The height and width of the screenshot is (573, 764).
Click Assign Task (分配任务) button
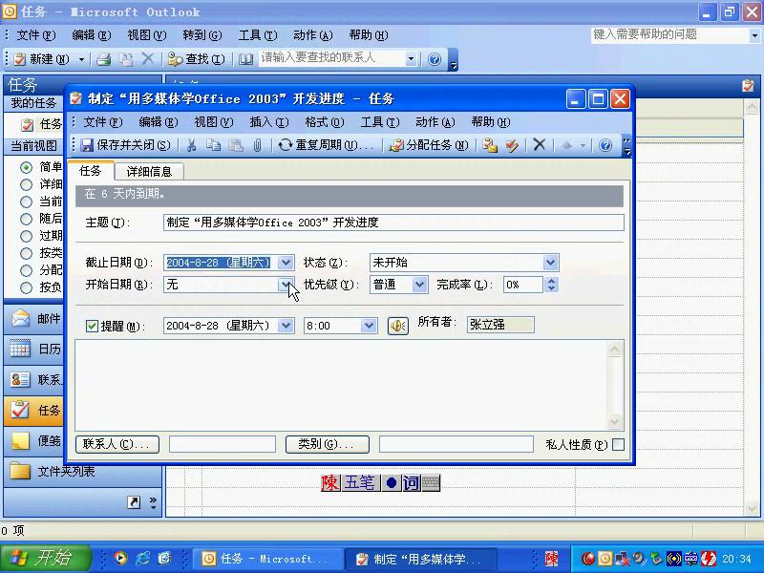pyautogui.click(x=429, y=145)
